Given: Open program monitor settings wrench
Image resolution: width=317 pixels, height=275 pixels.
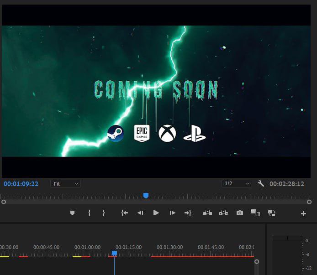Looking at the screenshot, I should pos(261,183).
